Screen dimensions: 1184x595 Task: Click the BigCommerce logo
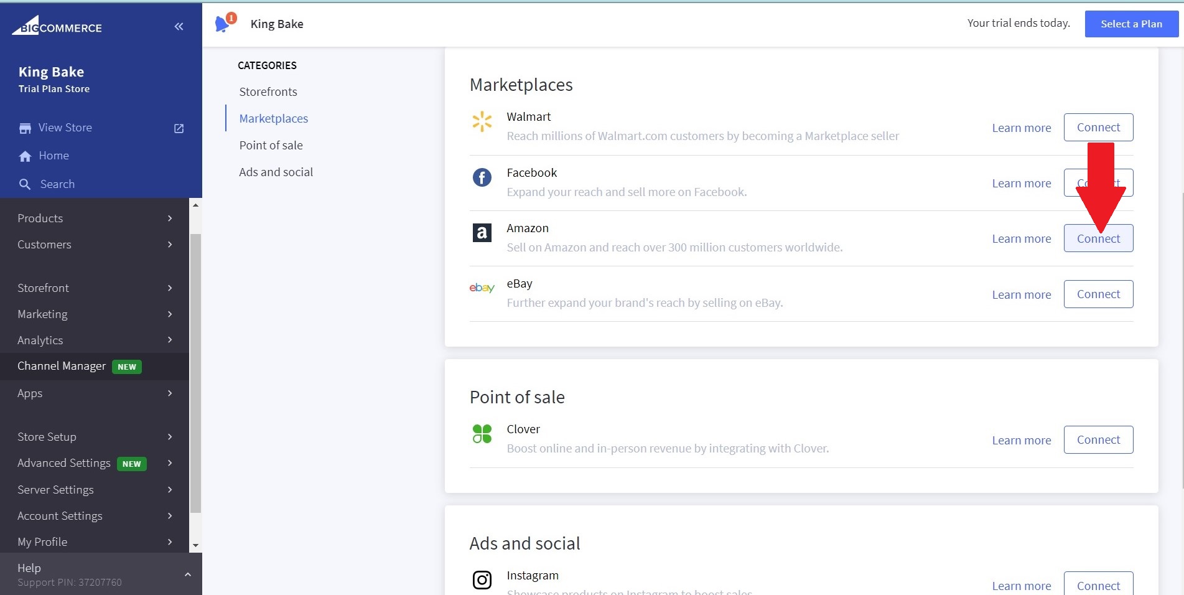[x=57, y=26]
